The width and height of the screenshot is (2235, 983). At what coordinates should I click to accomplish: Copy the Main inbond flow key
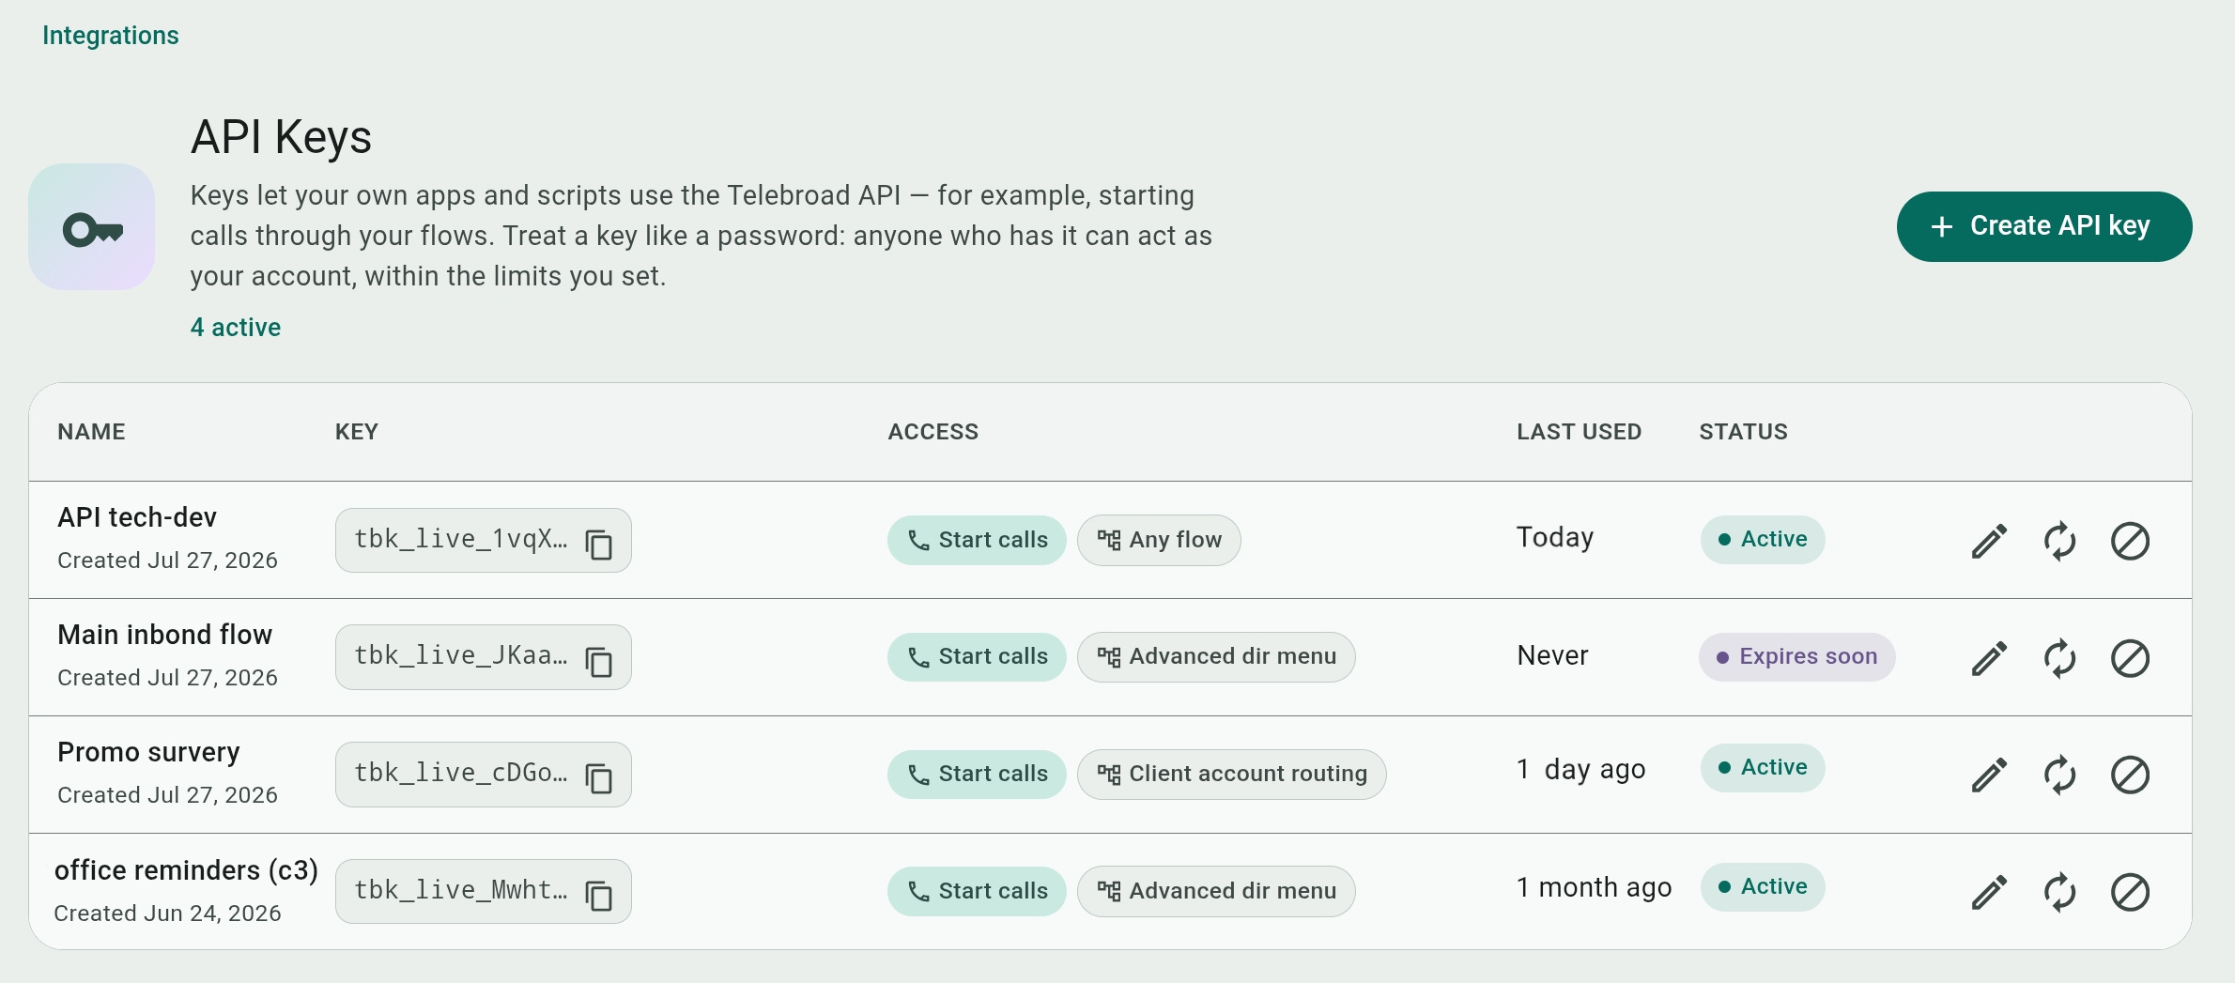[x=598, y=661]
